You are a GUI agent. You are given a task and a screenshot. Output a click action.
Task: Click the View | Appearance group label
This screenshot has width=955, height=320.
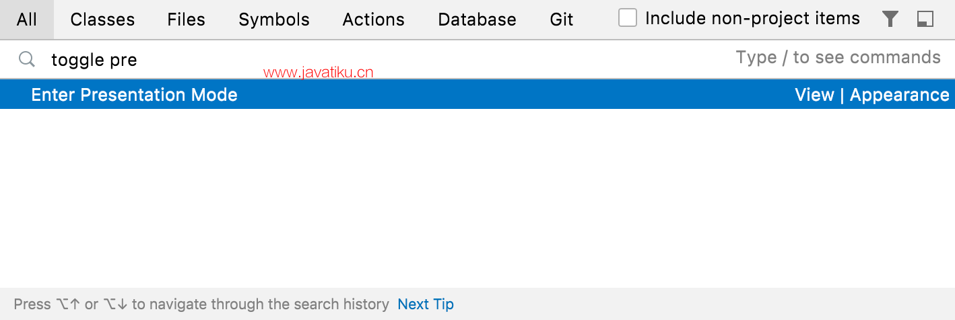tap(872, 95)
